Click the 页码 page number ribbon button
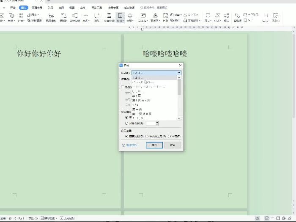 [x=120, y=17]
